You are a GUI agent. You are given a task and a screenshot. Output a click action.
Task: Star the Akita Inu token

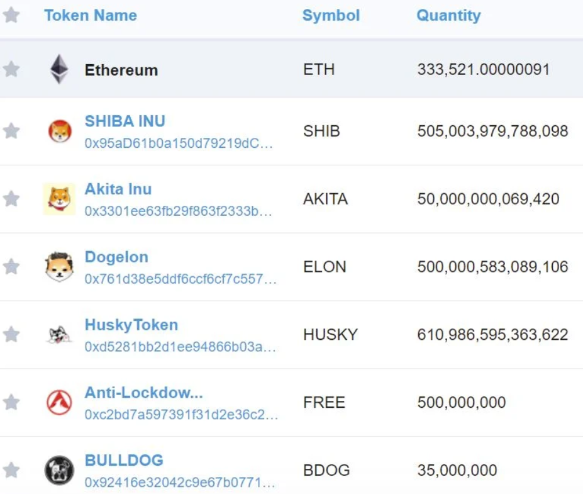[x=11, y=199]
